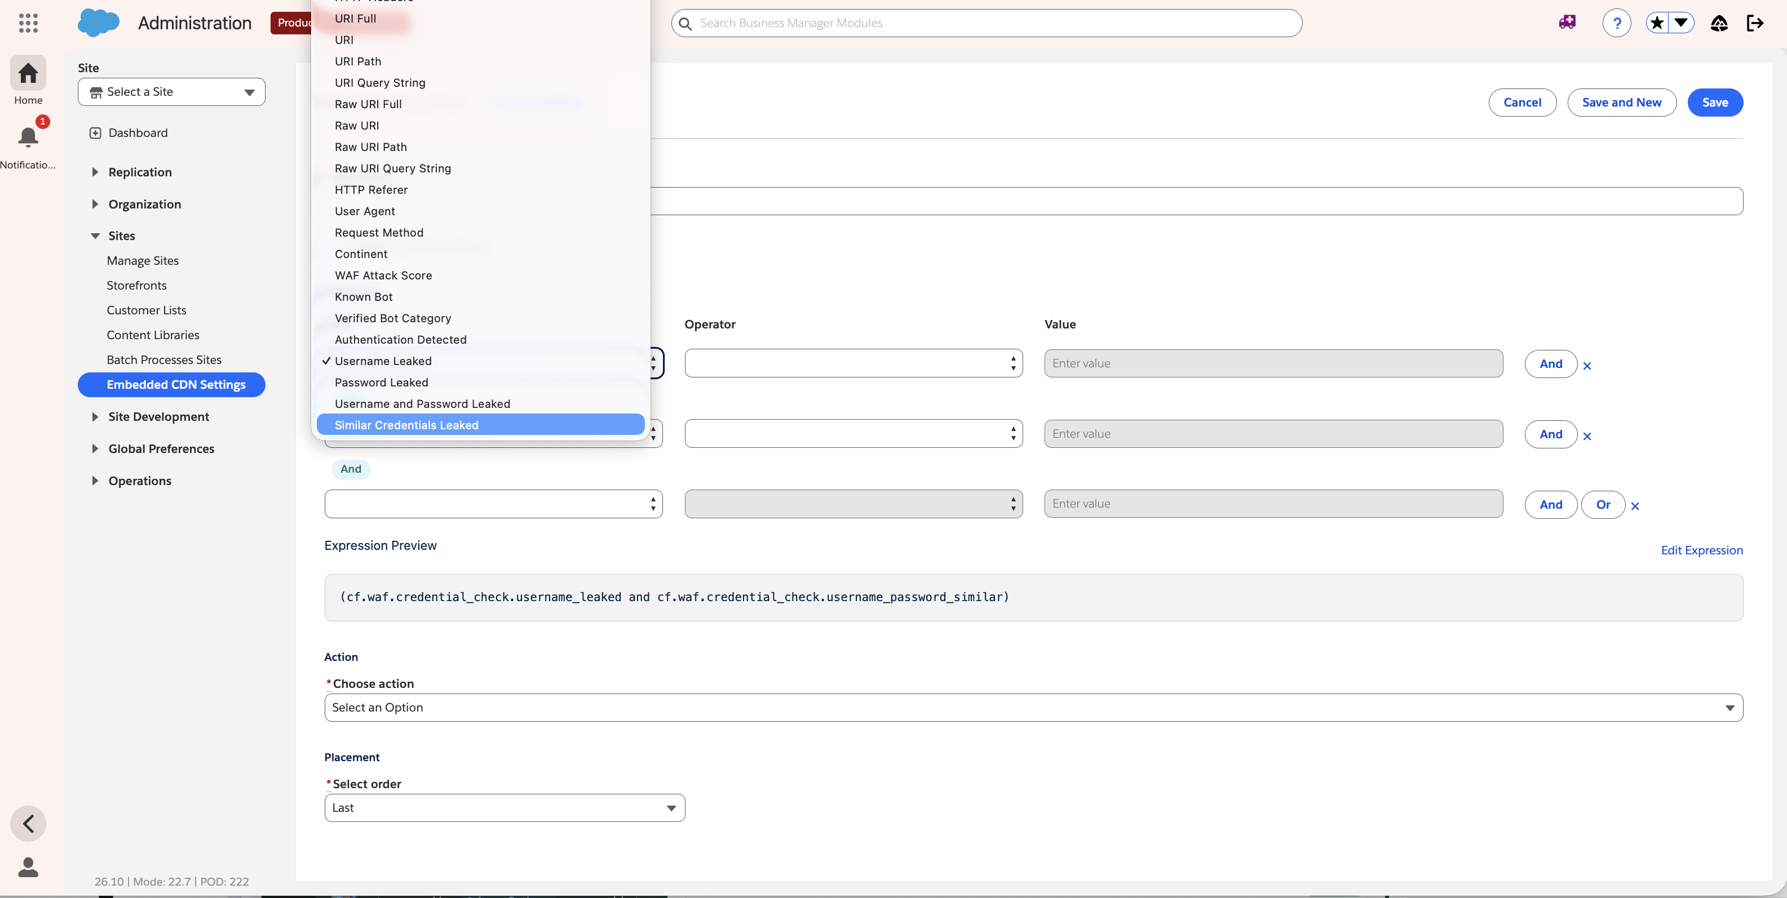Image resolution: width=1787 pixels, height=898 pixels.
Task: Expand the Organization tree section
Action: pyautogui.click(x=95, y=204)
